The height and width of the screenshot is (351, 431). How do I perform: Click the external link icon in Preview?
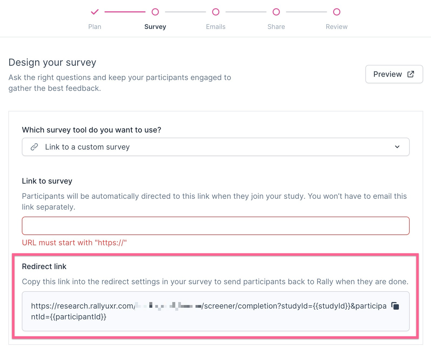coord(411,74)
